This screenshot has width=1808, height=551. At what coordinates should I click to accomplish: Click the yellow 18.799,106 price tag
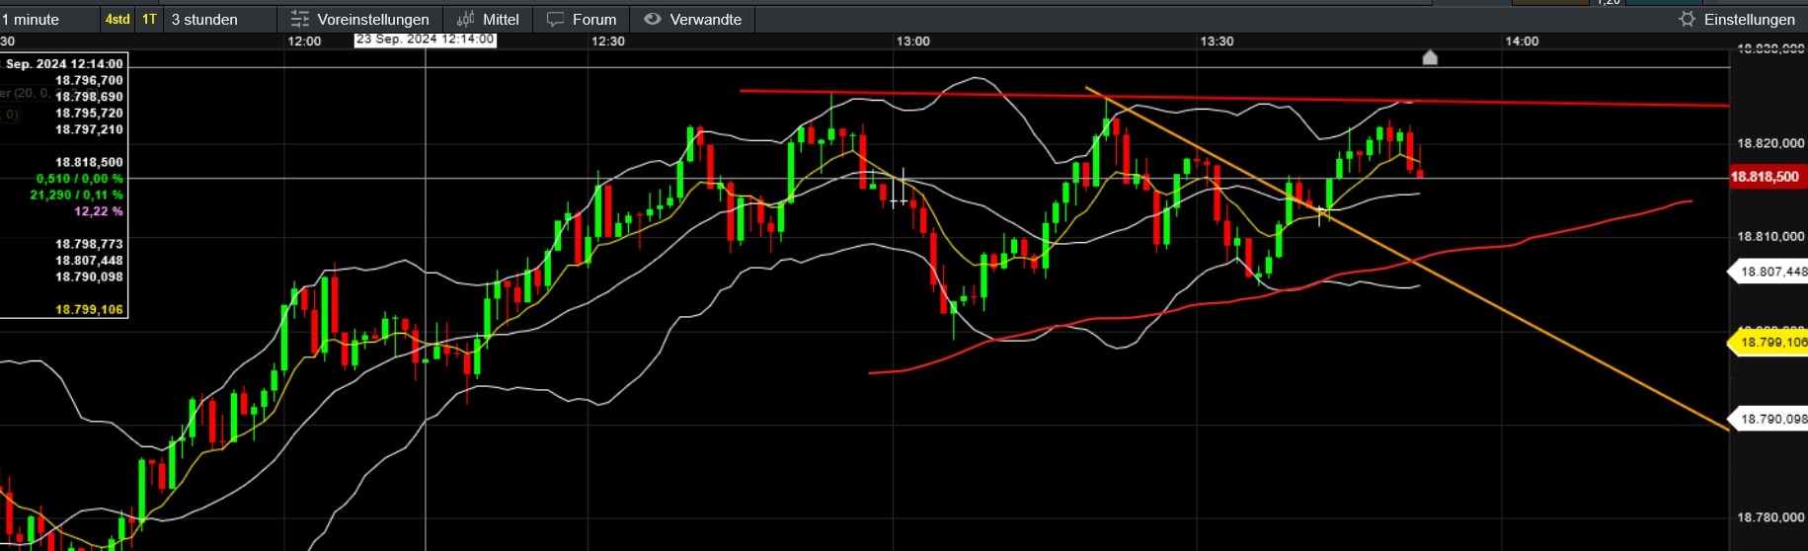[1769, 343]
